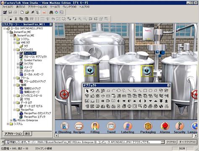Open the ファイル(F) menu

coord(8,7)
